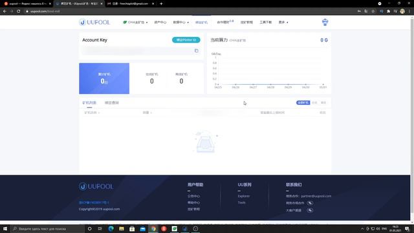Viewport: 414px width, 233px height.
Task: Switch to the first underlined miner list tab
Action: click(89, 102)
